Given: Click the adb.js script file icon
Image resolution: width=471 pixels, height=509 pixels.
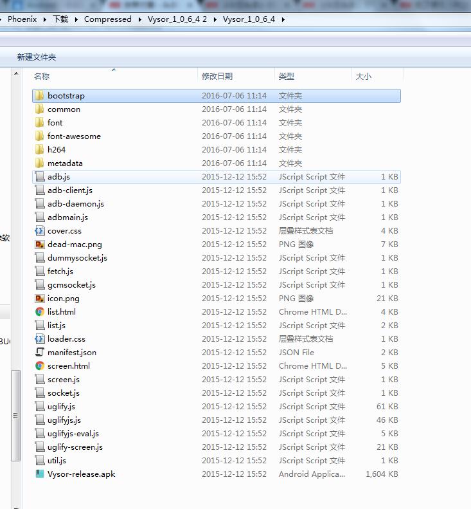Looking at the screenshot, I should click(x=40, y=176).
